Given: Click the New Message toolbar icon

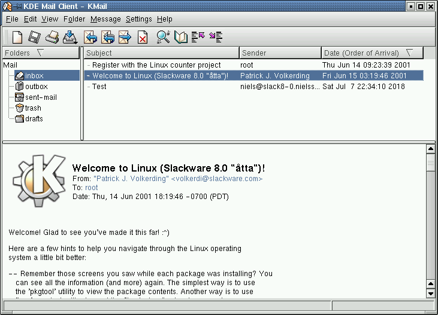Looking at the screenshot, I should coord(17,38).
